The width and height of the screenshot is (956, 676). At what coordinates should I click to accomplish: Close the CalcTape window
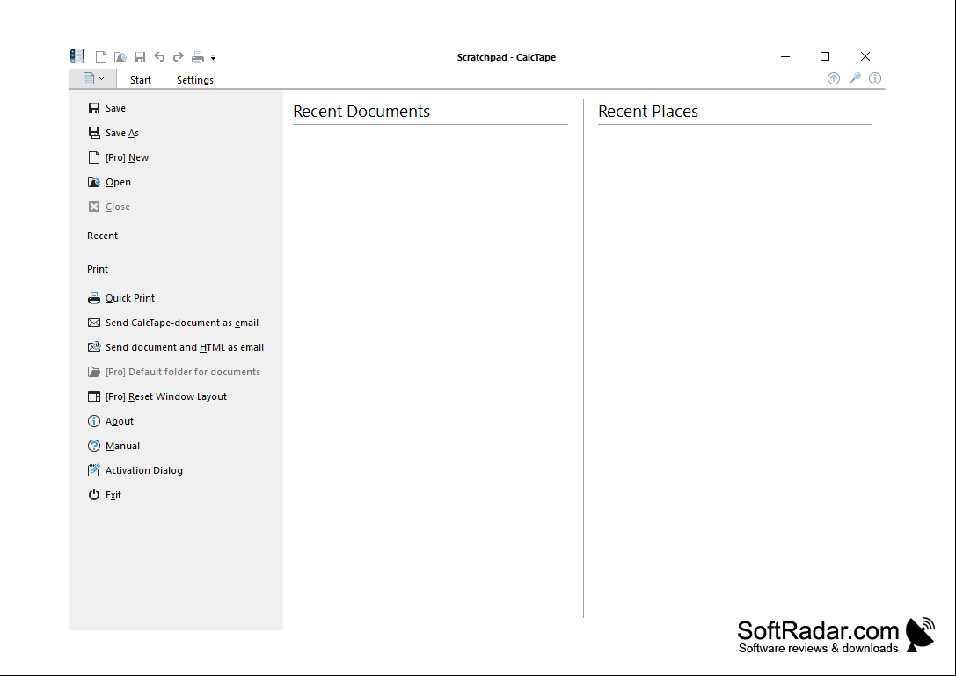(865, 56)
